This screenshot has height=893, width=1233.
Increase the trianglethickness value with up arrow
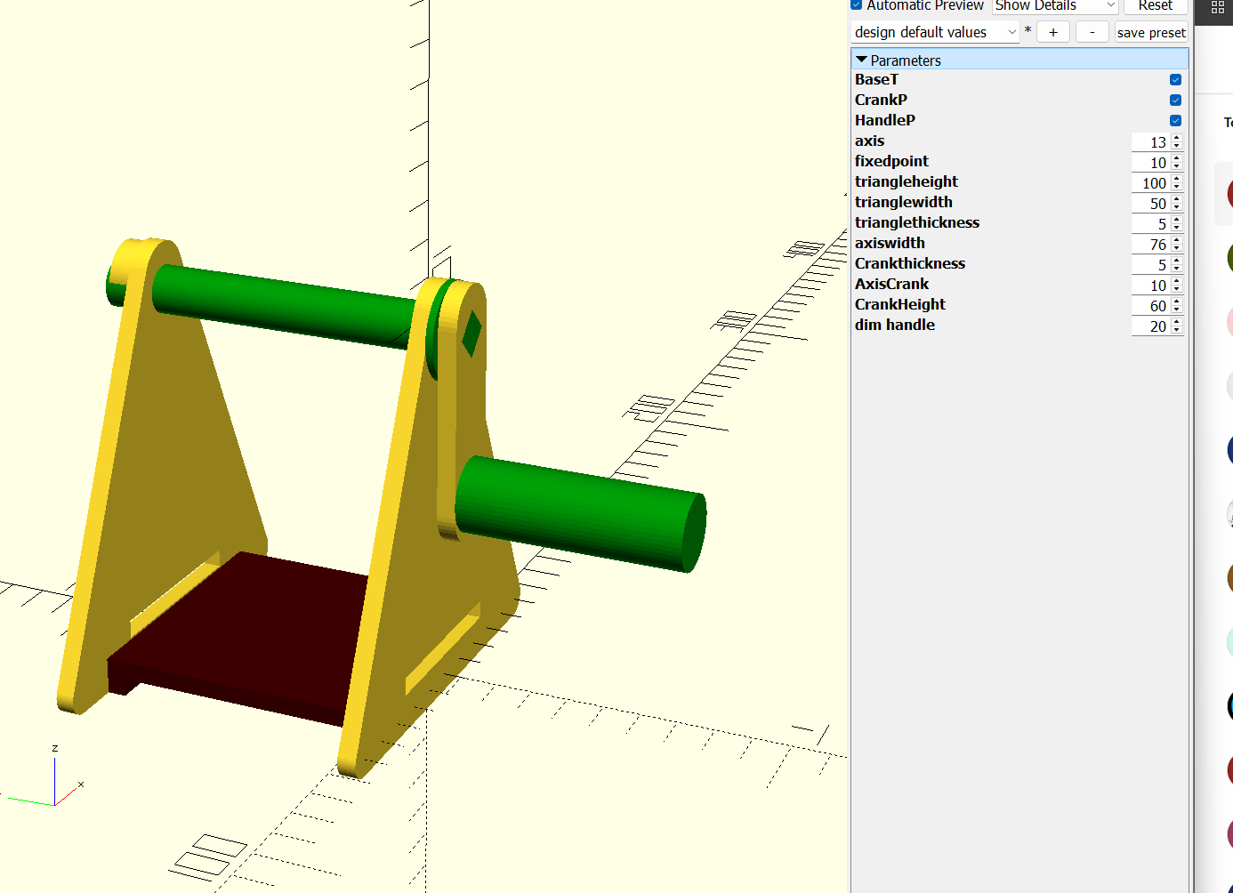[1177, 220]
